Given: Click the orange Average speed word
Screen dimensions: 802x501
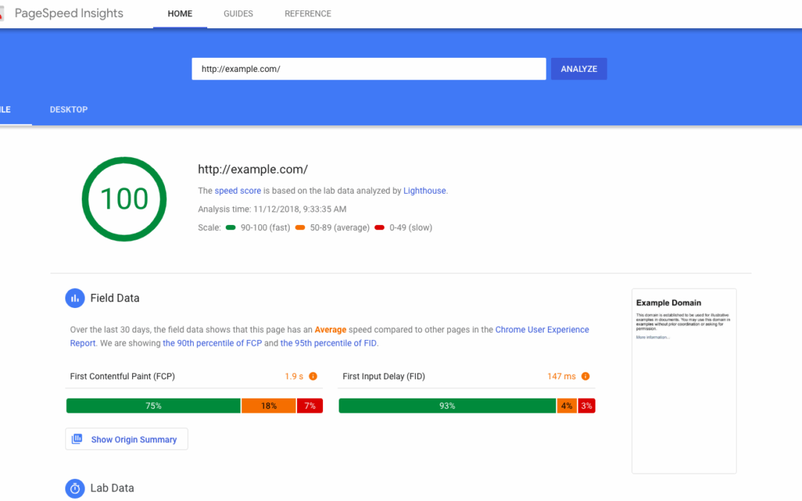Looking at the screenshot, I should (330, 330).
